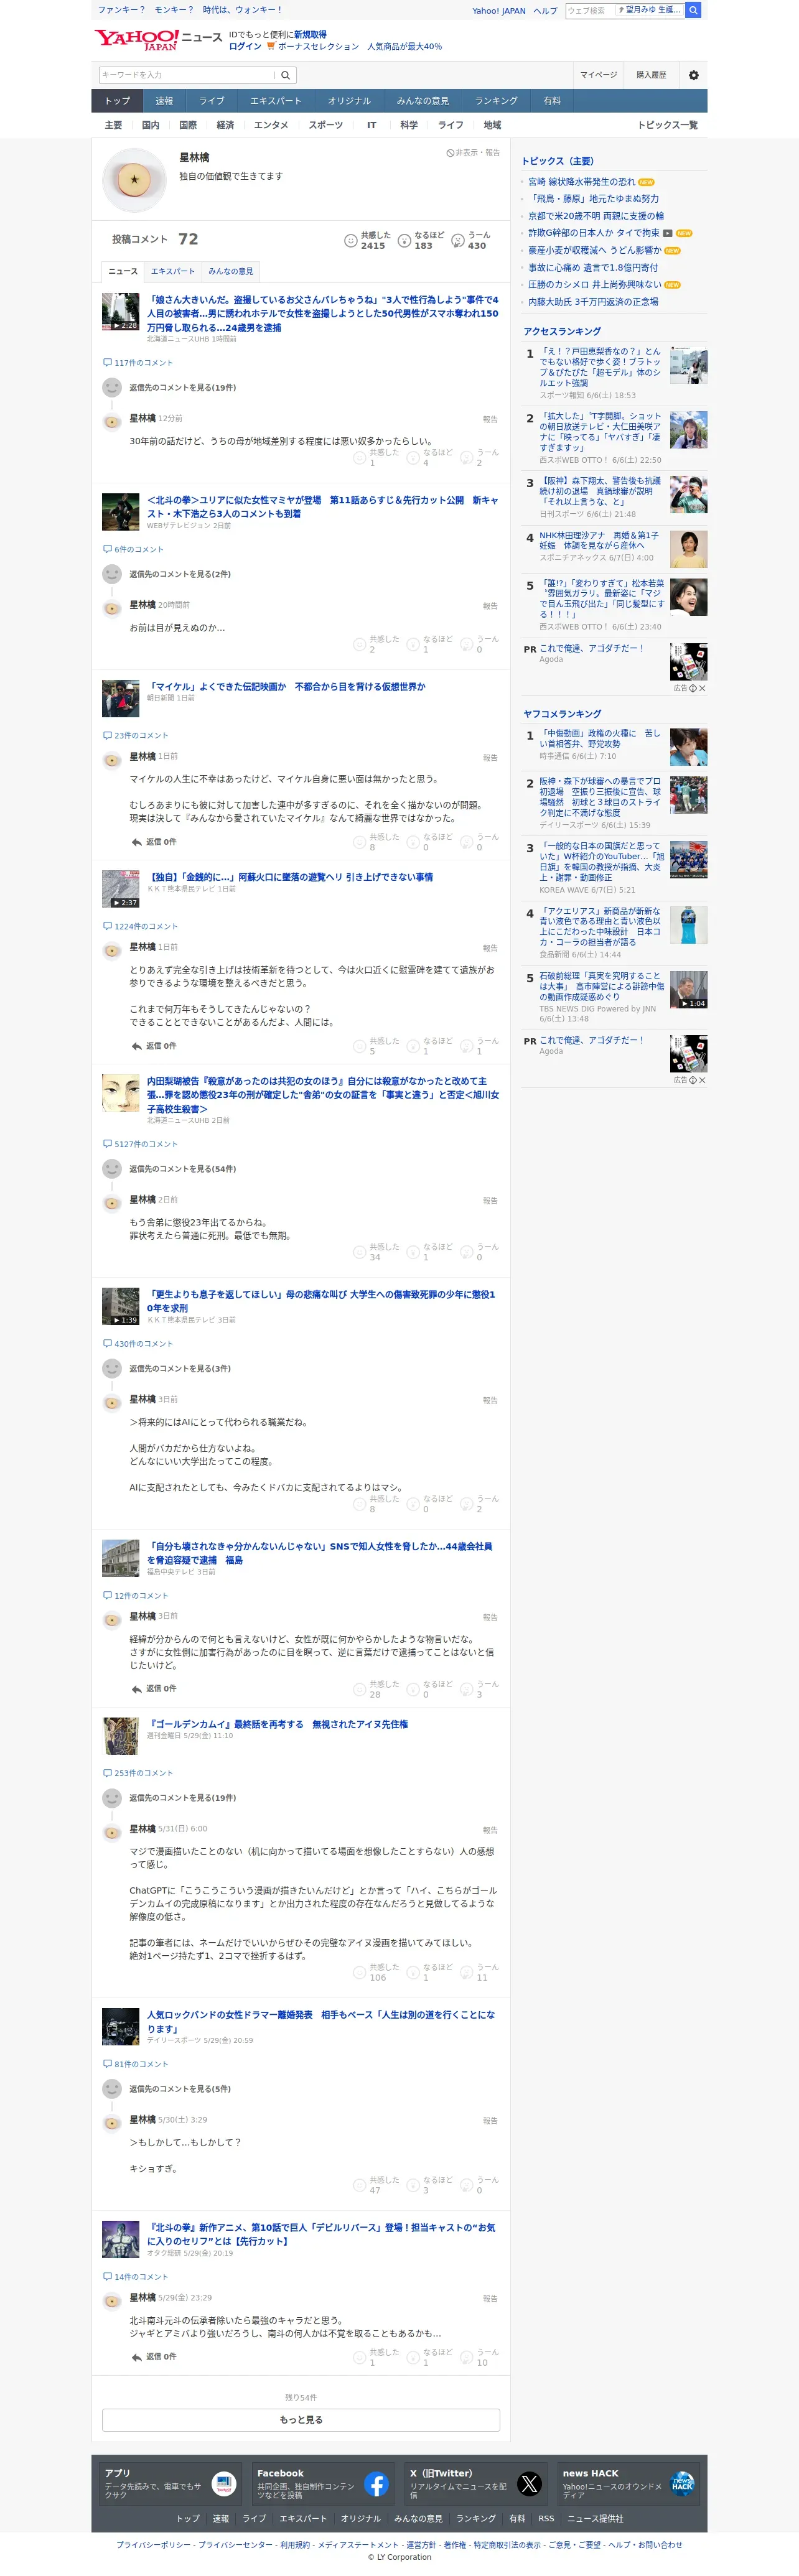Viewport: 799px width, 2576px height.
Task: Open the Facebook icon in the footer
Action: click(x=376, y=2484)
